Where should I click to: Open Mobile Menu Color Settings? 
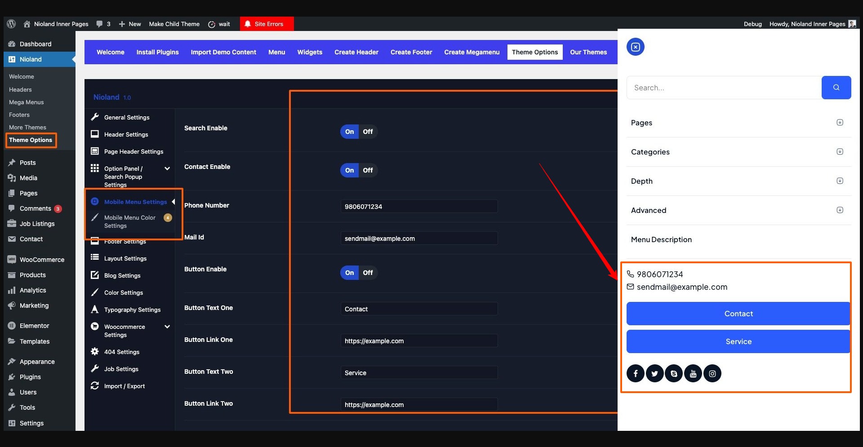pyautogui.click(x=130, y=221)
